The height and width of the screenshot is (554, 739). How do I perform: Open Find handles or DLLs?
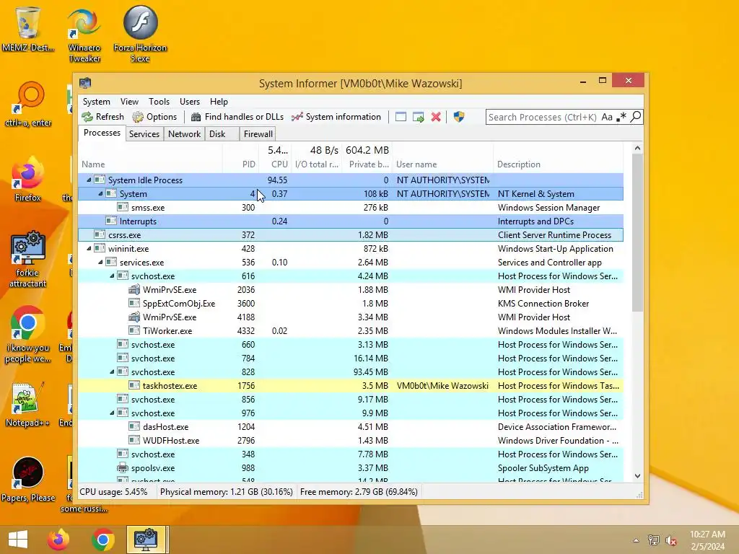pos(237,117)
